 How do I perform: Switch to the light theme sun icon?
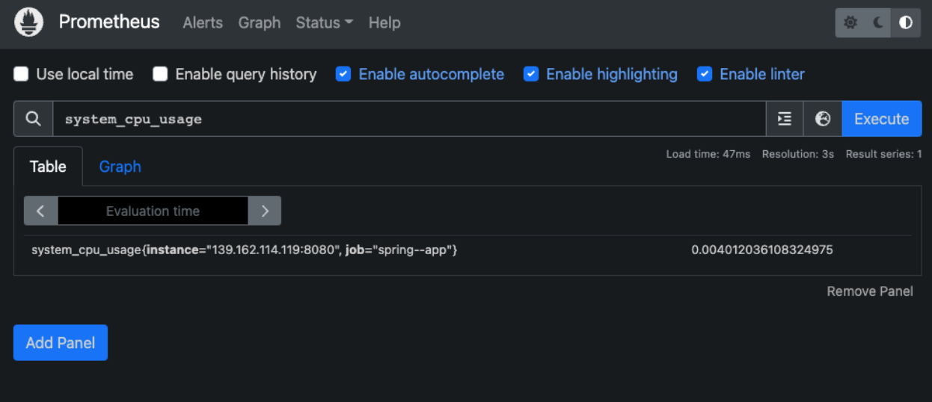point(850,23)
